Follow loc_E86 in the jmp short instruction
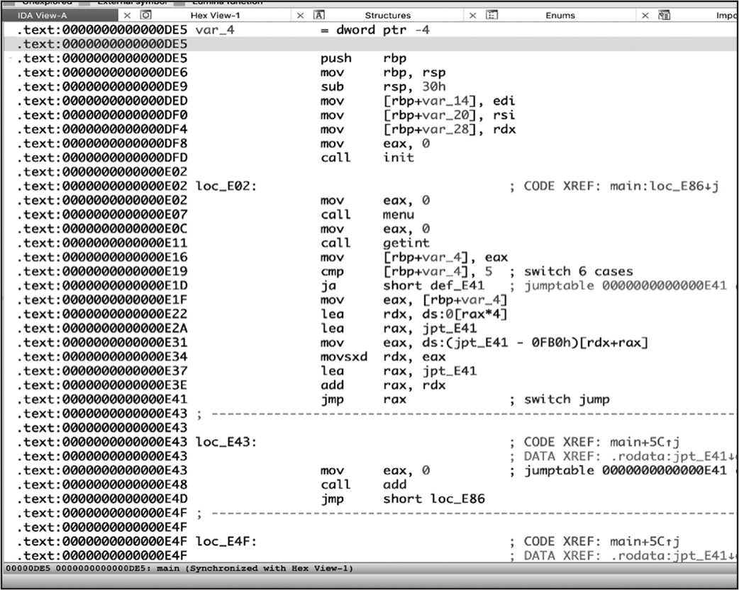 coord(457,499)
